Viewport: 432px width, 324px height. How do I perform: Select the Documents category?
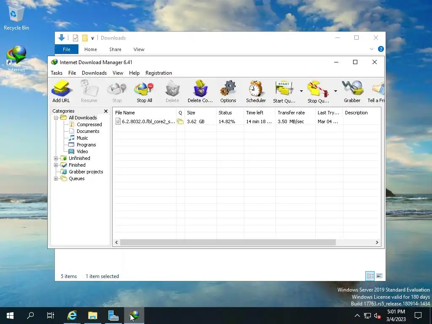[x=88, y=131]
